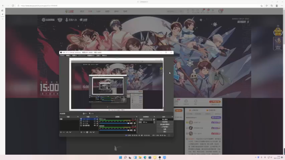285x160 pixels.
Task: Remove the selected scene with minus icon
Action: [64, 132]
